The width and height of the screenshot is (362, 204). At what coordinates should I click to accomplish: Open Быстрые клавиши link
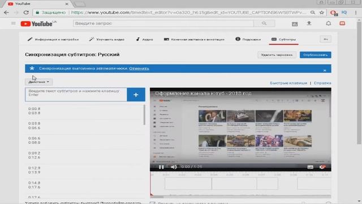[288, 83]
